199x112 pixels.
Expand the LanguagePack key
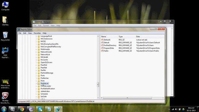pyautogui.click(x=36, y=36)
